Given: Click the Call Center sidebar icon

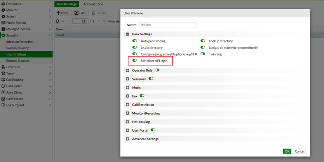Looking at the screenshot, I should click(x=3, y=86).
